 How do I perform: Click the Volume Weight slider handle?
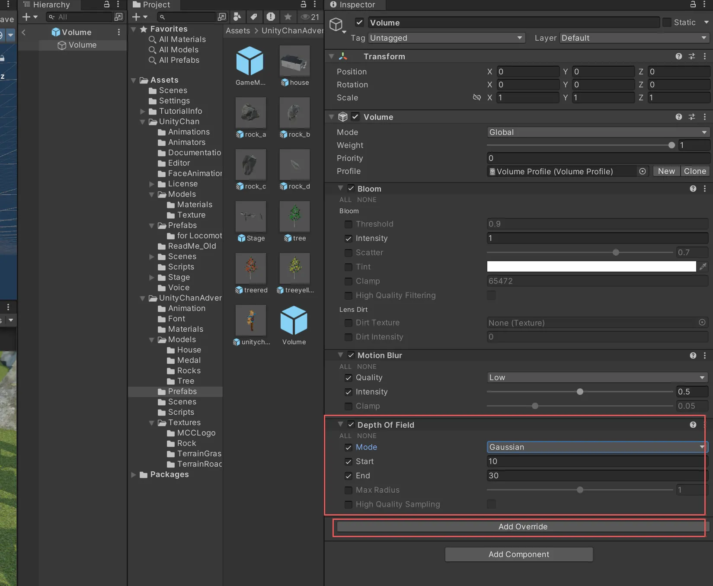click(671, 145)
